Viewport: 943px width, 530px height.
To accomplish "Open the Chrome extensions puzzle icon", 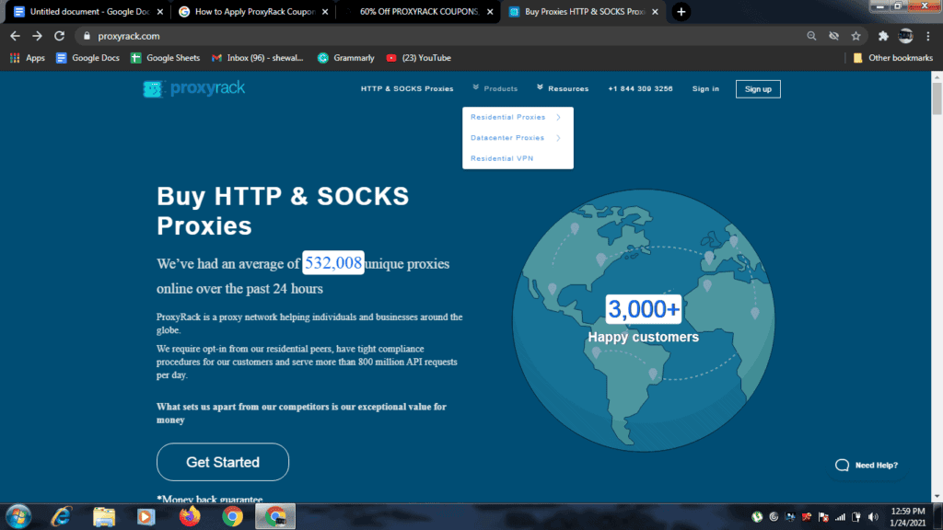I will click(x=883, y=36).
